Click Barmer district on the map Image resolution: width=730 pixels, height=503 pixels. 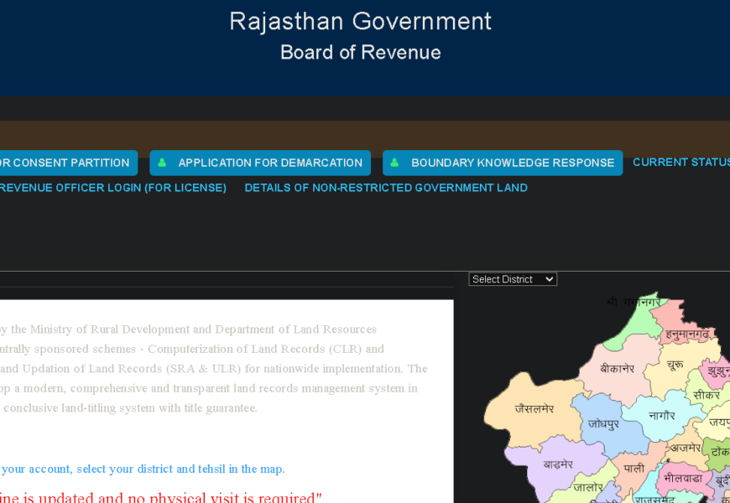pos(557,464)
